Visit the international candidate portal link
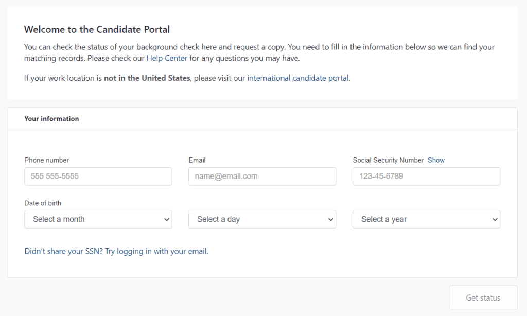 (x=298, y=78)
